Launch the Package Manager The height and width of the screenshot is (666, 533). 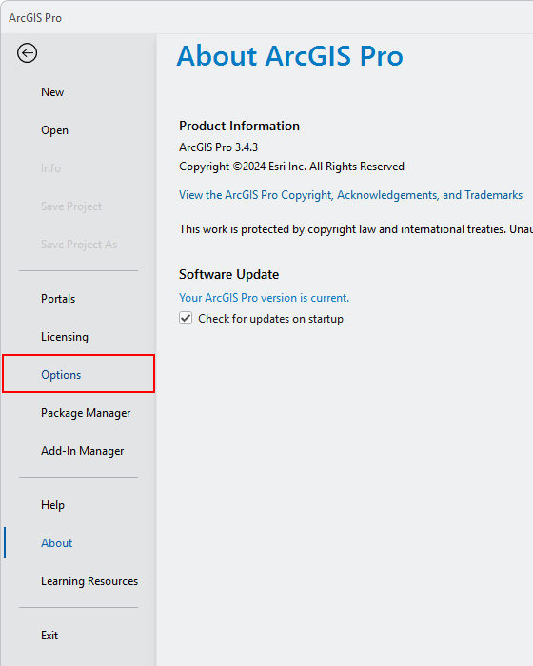click(x=86, y=413)
